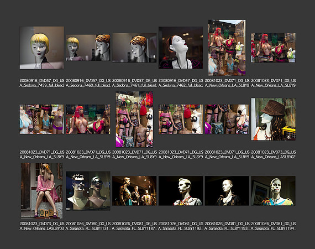Select the mannequin beside framed picture thumbnail
This screenshot has width=315, height=249.
coord(273,191)
